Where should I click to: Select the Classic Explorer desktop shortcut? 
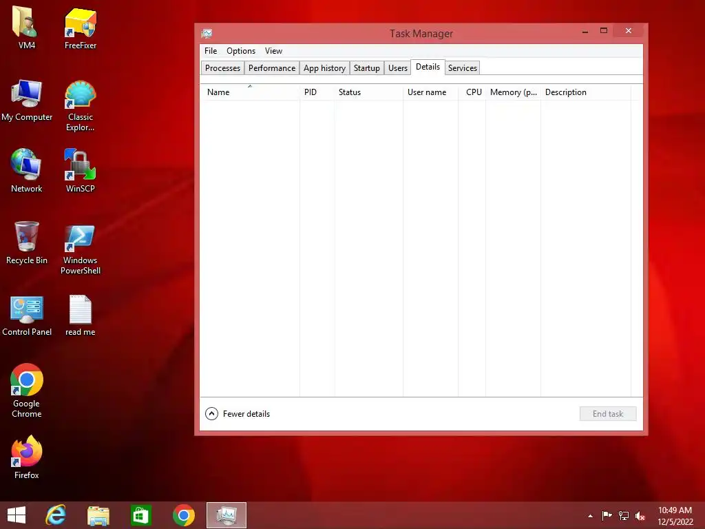(80, 105)
